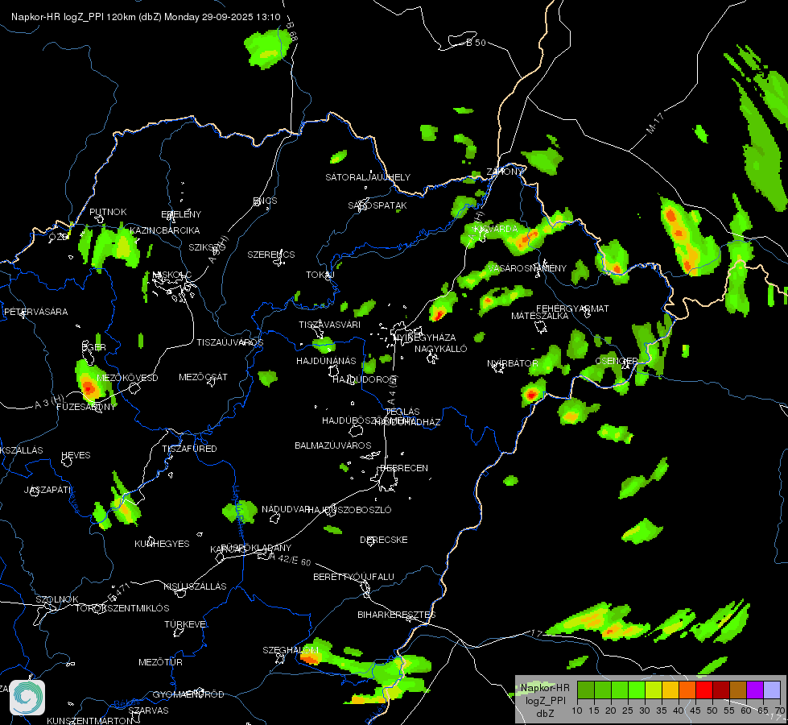Select the yellow 35 dBZ legend swatch
Image resolution: width=788 pixels, height=725 pixels.
tap(670, 690)
